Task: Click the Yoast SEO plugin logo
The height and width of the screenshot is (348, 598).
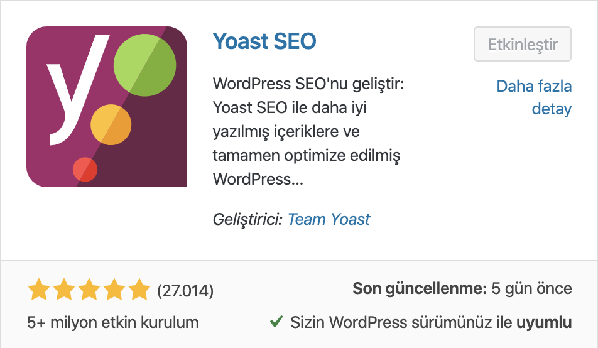Action: coord(107,107)
